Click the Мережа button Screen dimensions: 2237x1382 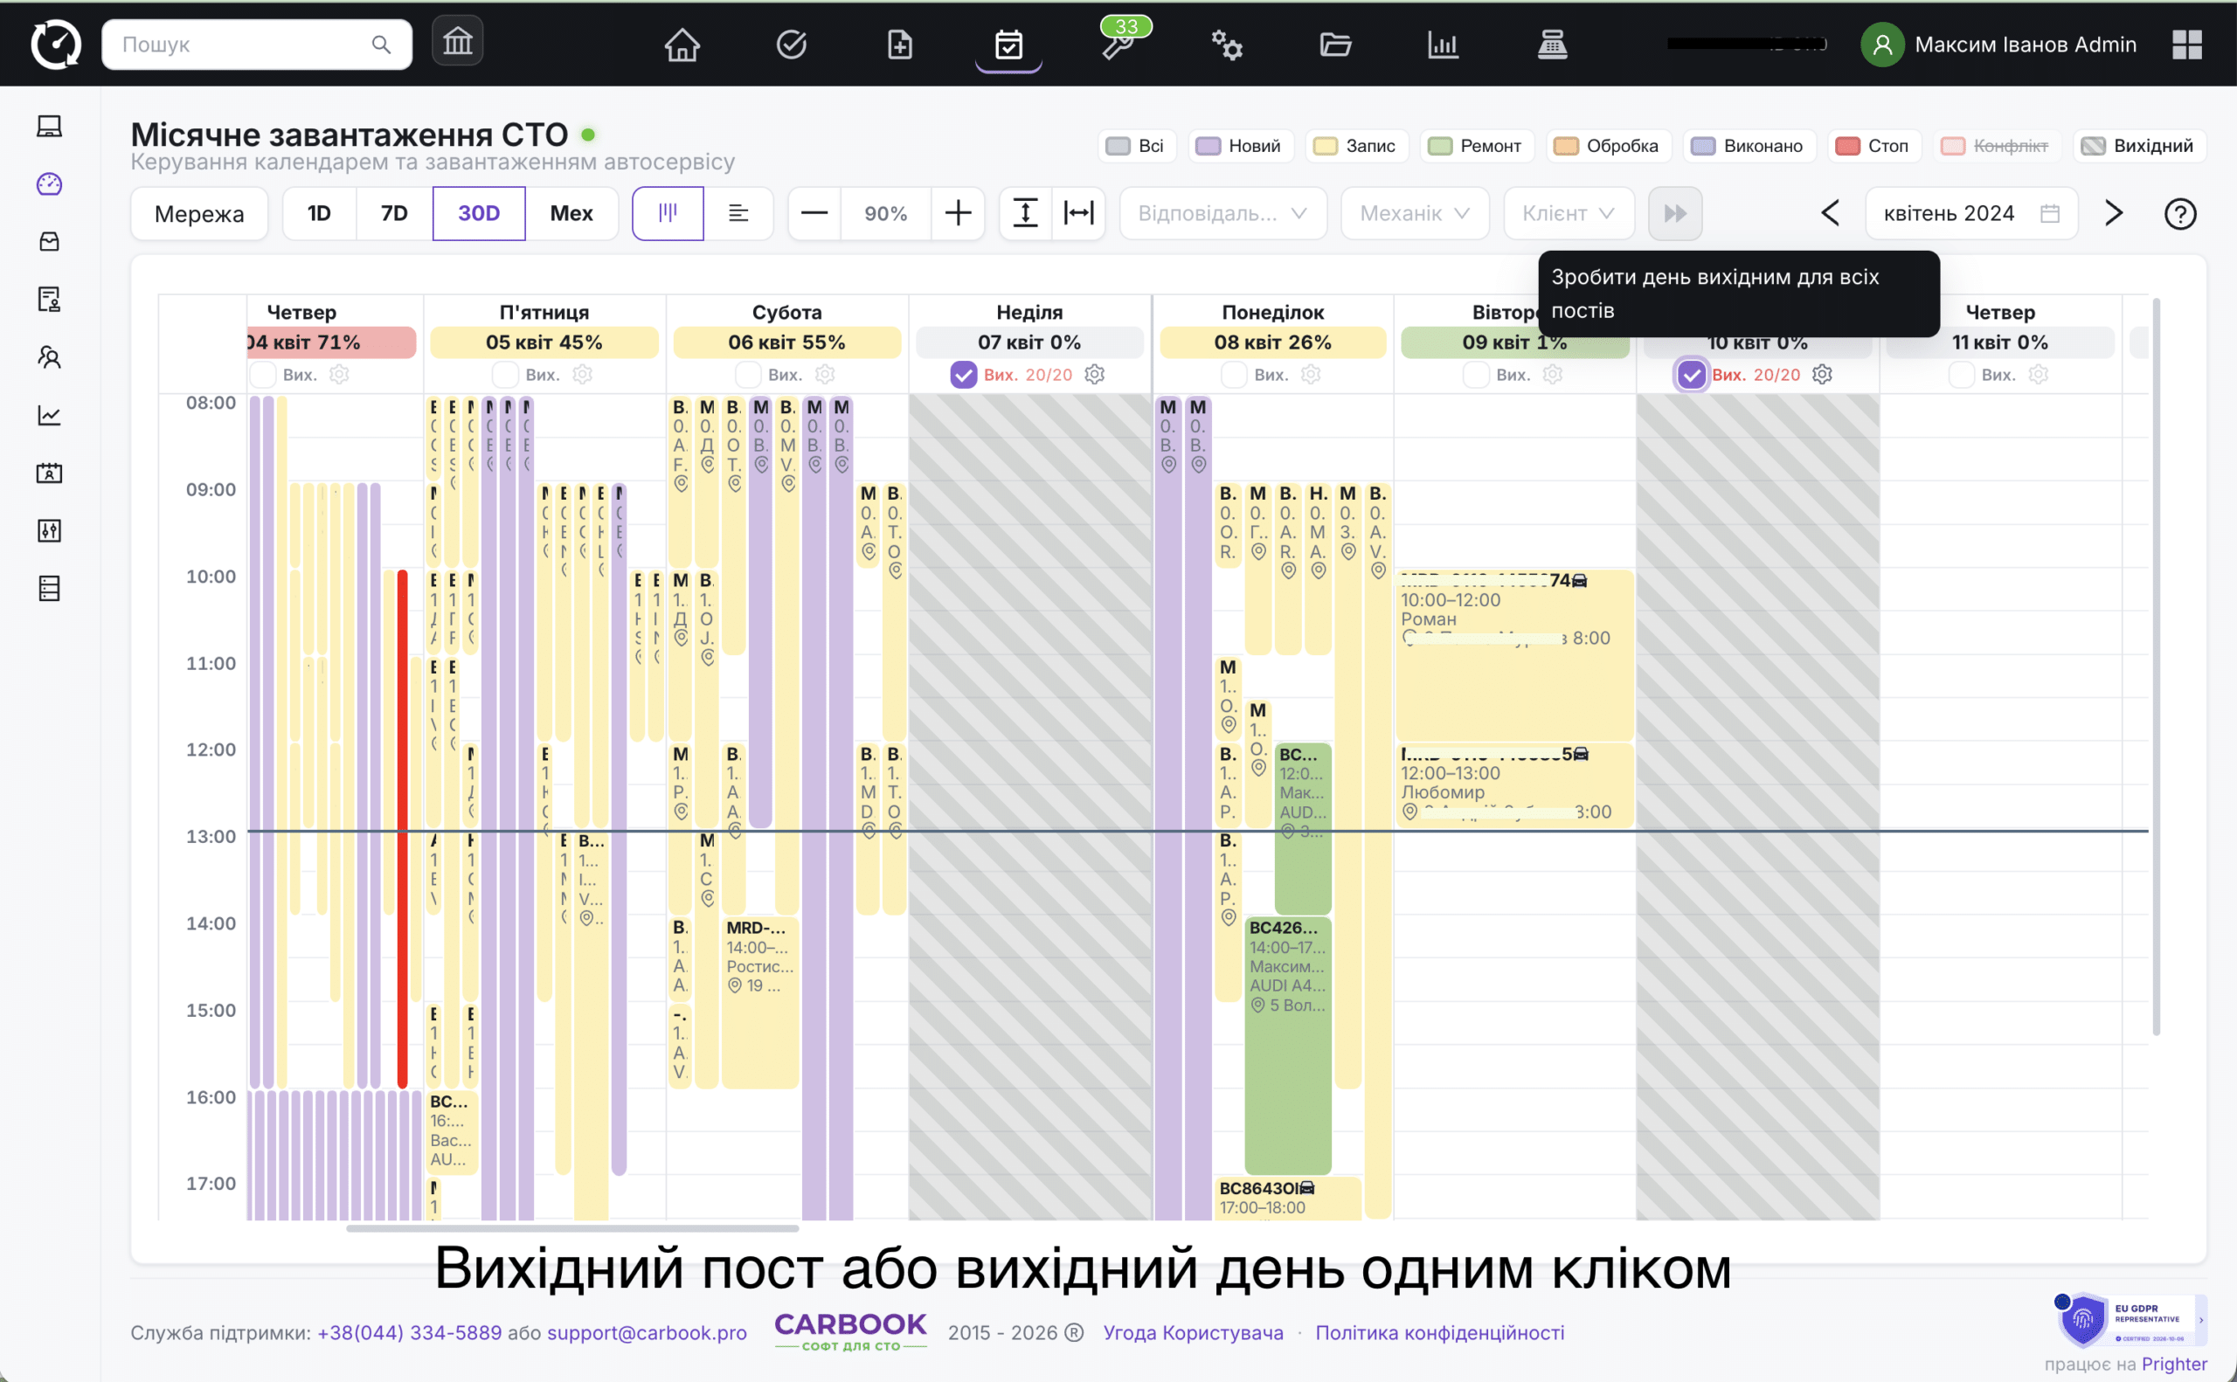tap(199, 214)
